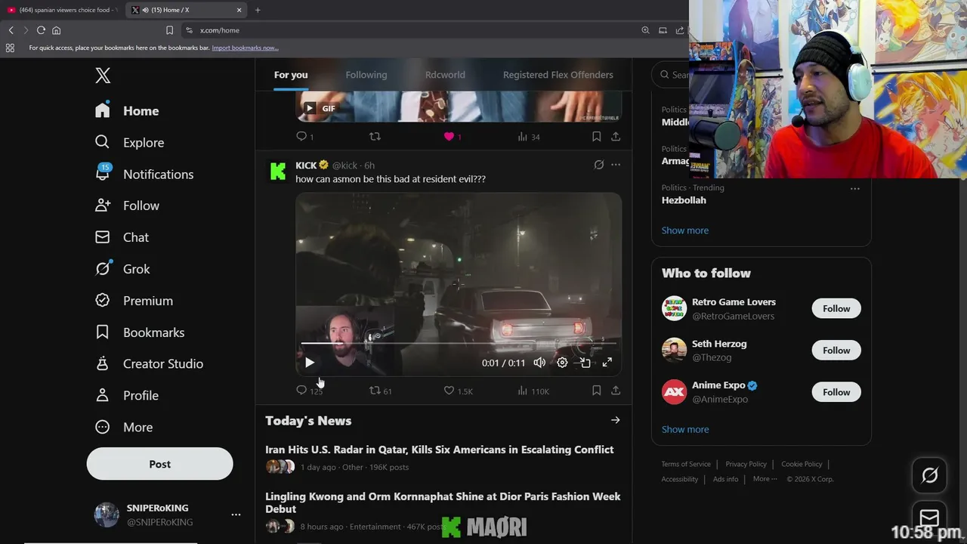
Task: Repost the KICK post with 61 reposts
Action: (380, 391)
